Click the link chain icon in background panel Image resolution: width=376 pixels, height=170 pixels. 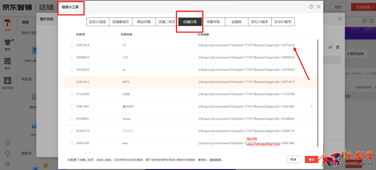[x=330, y=47]
